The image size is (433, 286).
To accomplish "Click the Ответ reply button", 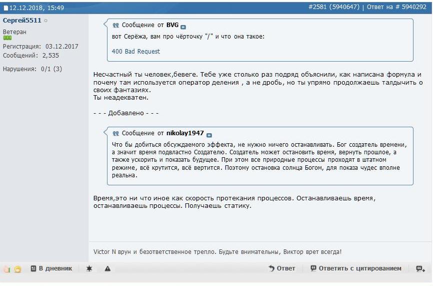I will pyautogui.click(x=282, y=268).
